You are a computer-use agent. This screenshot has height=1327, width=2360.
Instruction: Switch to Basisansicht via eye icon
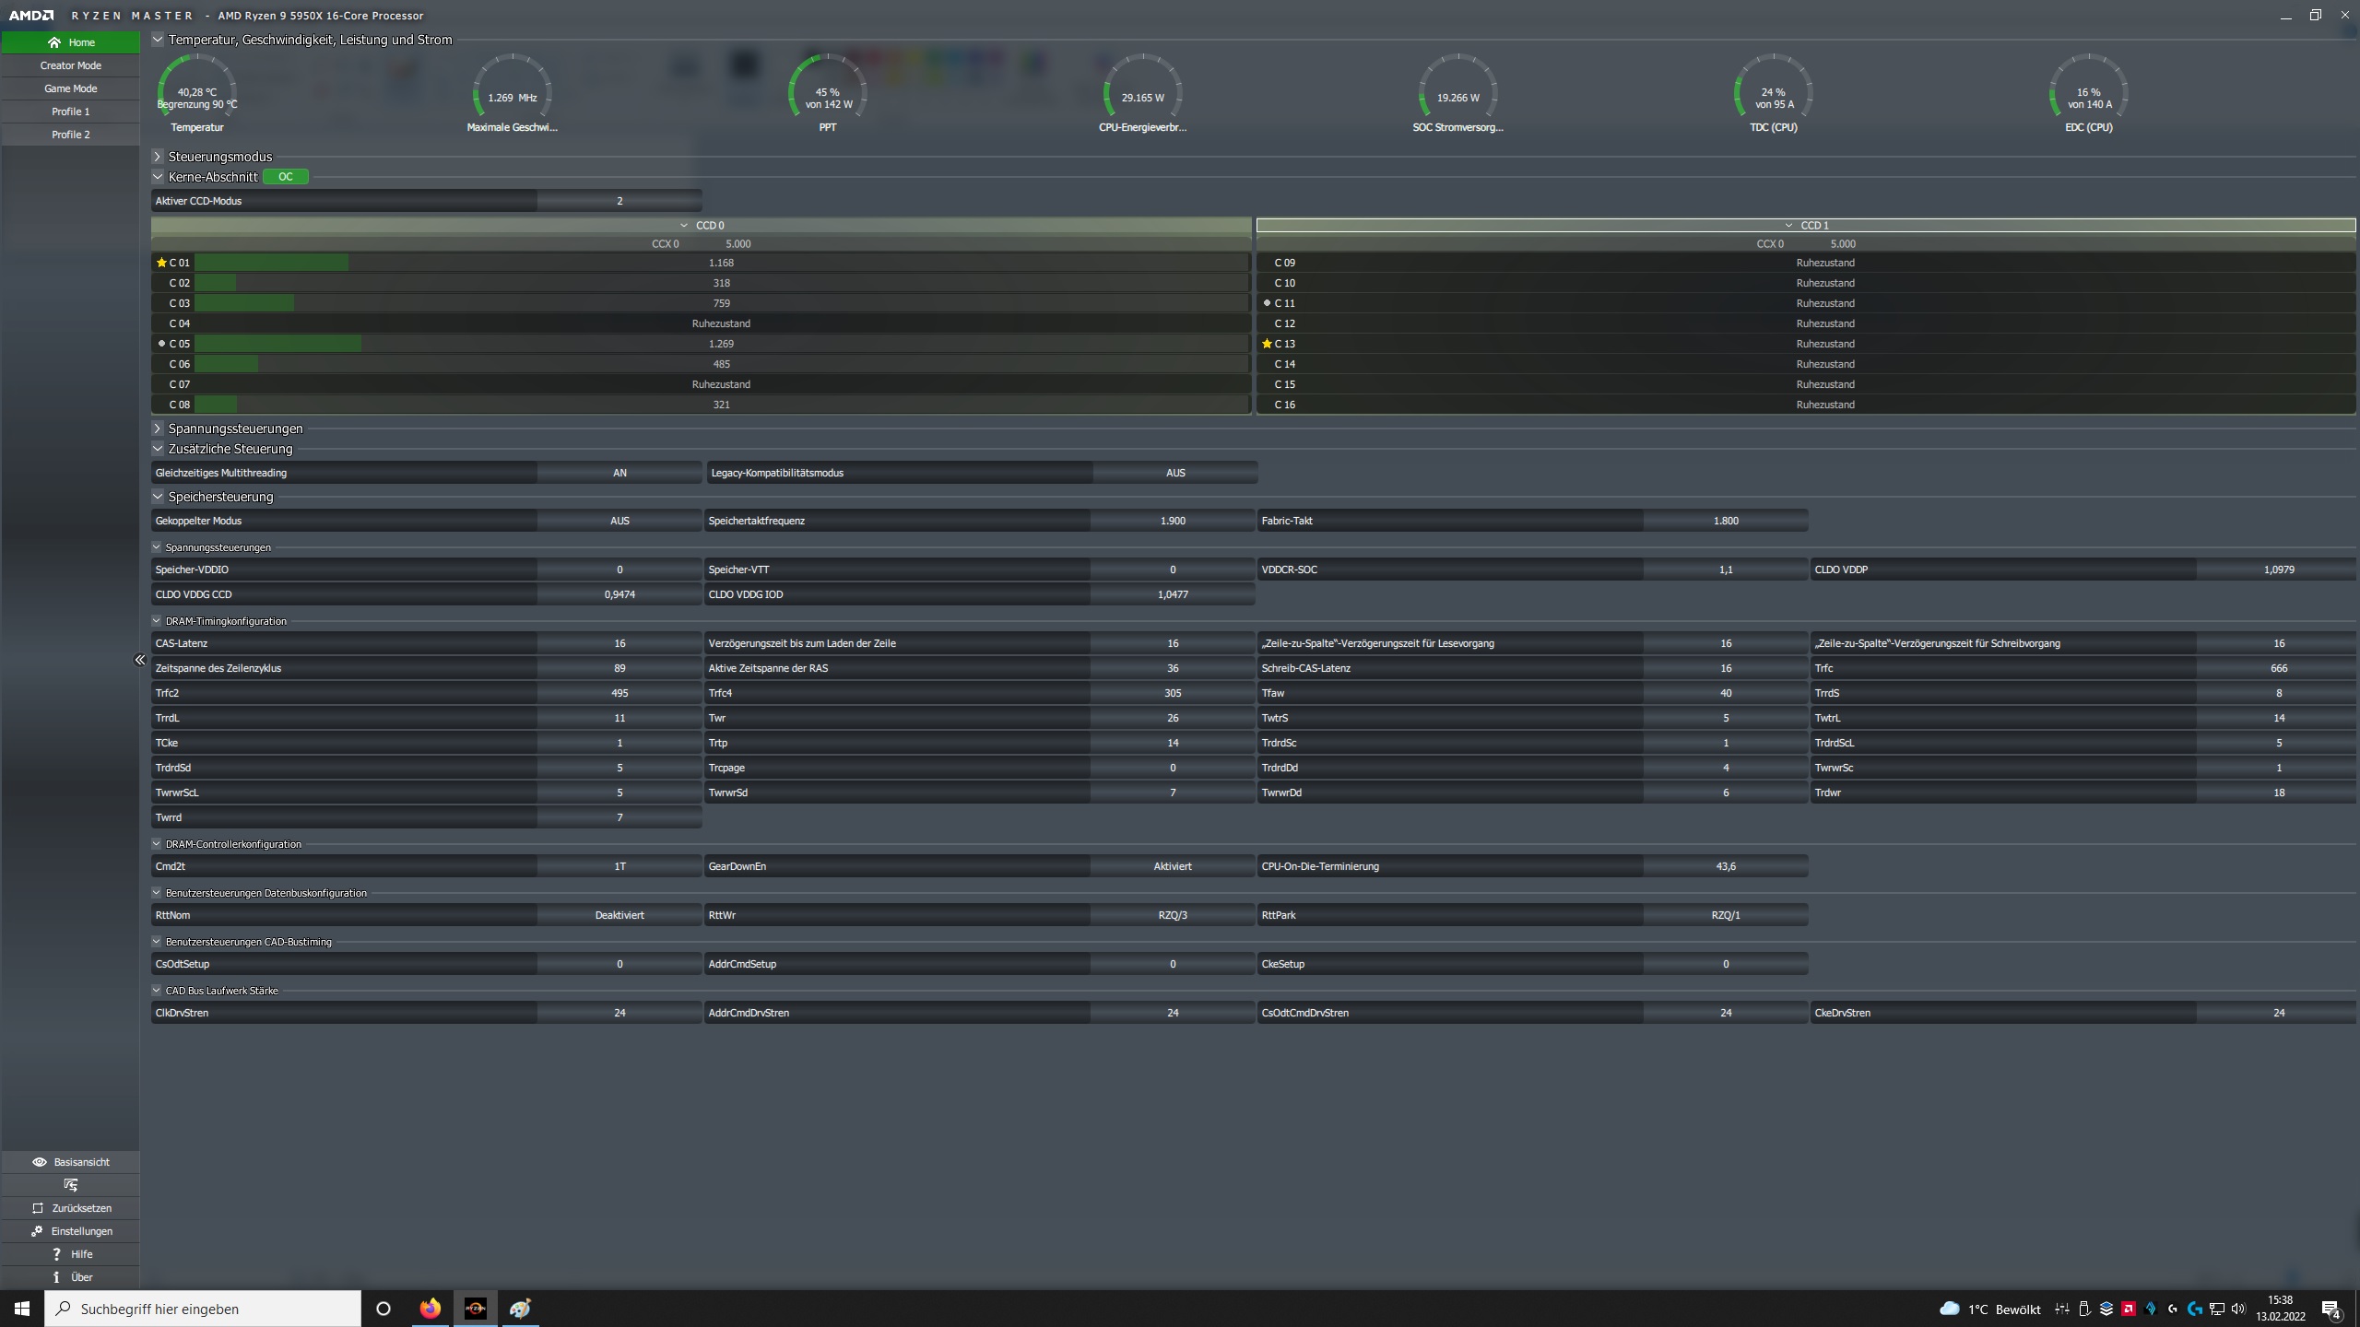point(40,1162)
